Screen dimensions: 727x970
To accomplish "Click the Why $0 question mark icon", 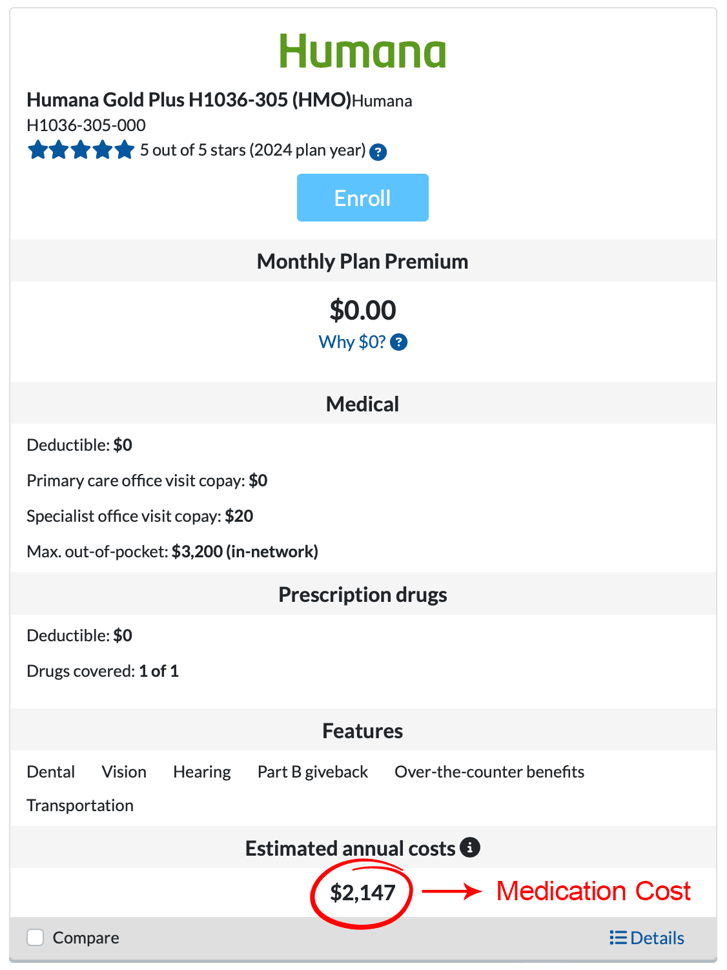I will (x=399, y=342).
